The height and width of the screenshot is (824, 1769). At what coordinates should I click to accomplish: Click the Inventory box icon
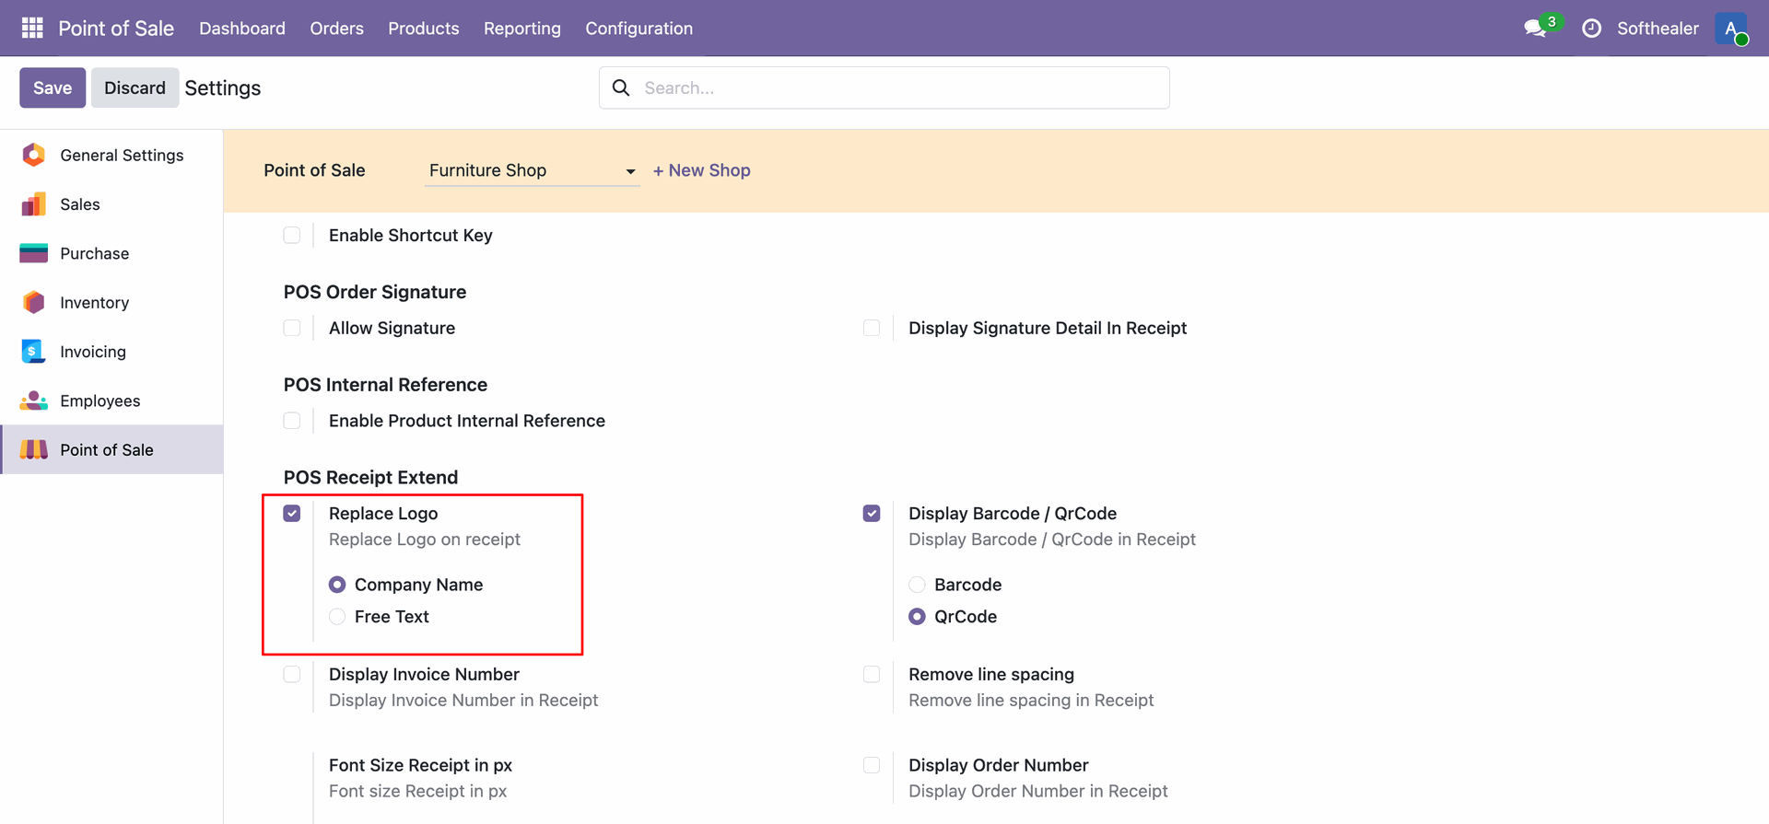[x=34, y=302]
